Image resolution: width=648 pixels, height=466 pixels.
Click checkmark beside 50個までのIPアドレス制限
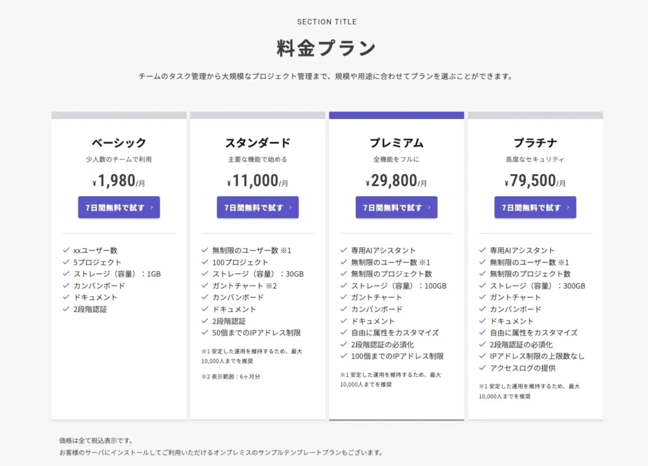coord(204,332)
